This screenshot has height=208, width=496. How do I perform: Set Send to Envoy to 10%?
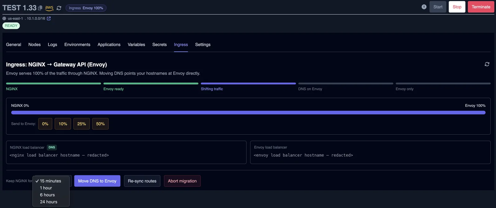63,124
